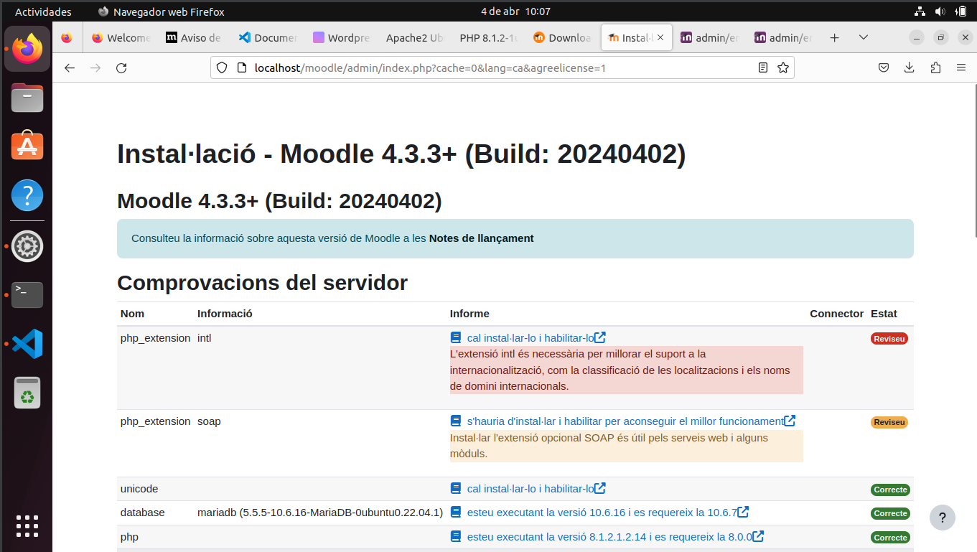This screenshot has width=977, height=552.
Task: Bookmark this page with the star icon
Action: click(782, 67)
